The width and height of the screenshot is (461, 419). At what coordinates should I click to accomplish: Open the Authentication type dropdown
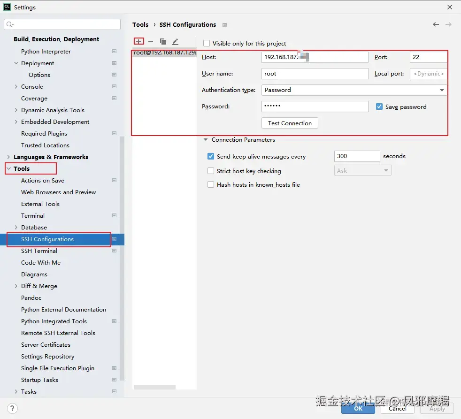(354, 90)
